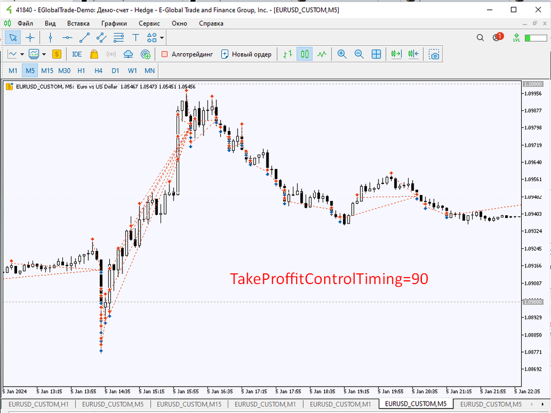Screen dimensions: 551x413
Task: Open the Вид menu
Action: click(x=50, y=24)
